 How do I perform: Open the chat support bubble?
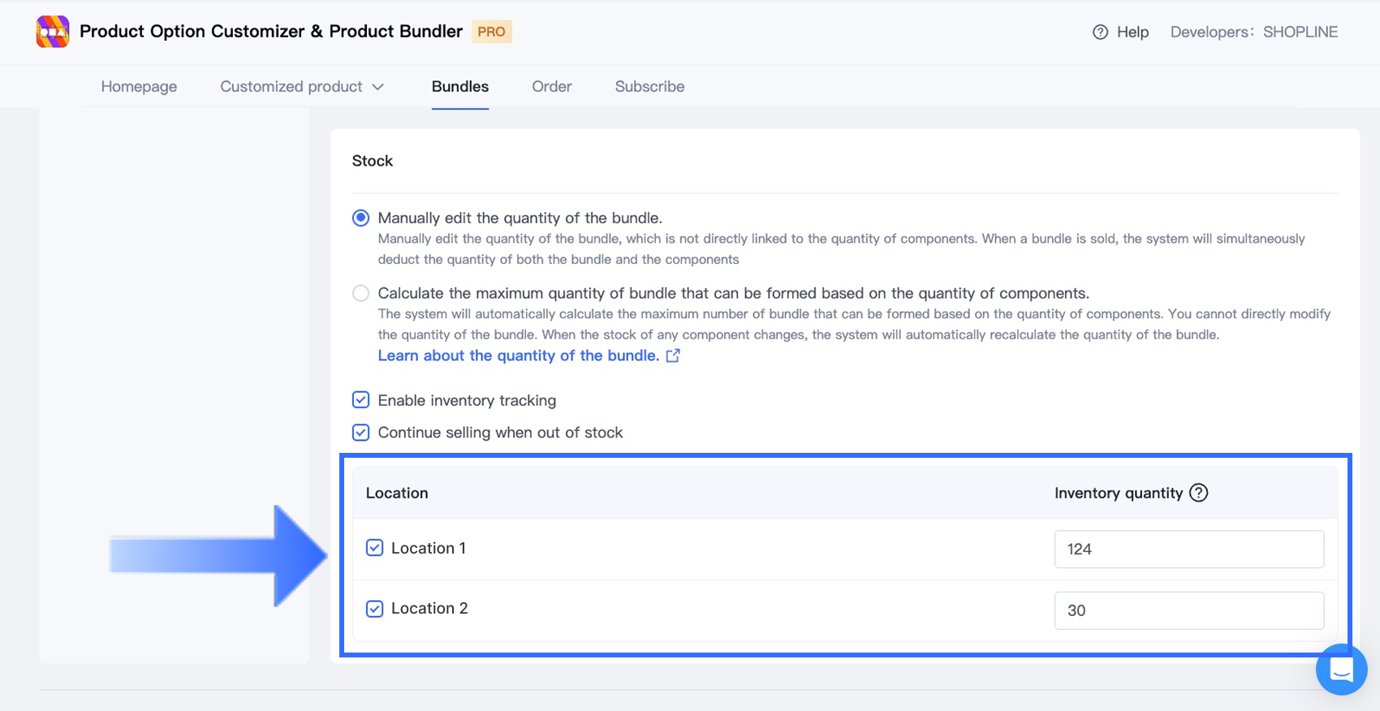(x=1341, y=670)
